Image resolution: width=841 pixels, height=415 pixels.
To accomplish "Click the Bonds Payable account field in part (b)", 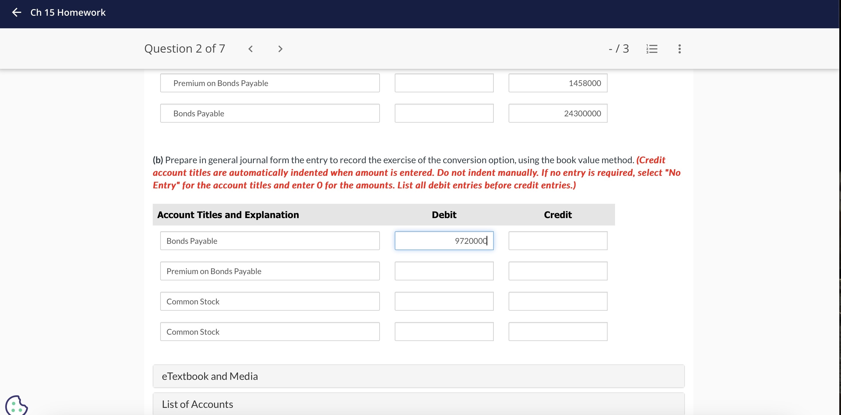I will [x=270, y=241].
